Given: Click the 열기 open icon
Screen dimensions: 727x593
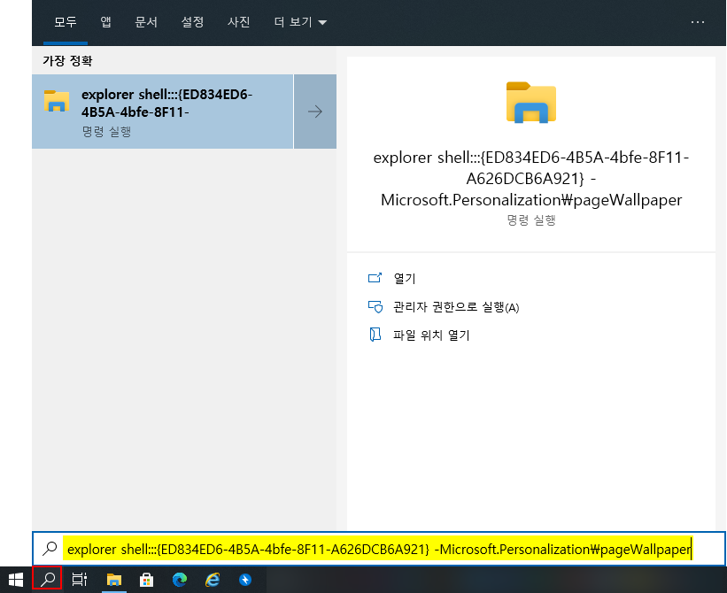Looking at the screenshot, I should coord(375,278).
